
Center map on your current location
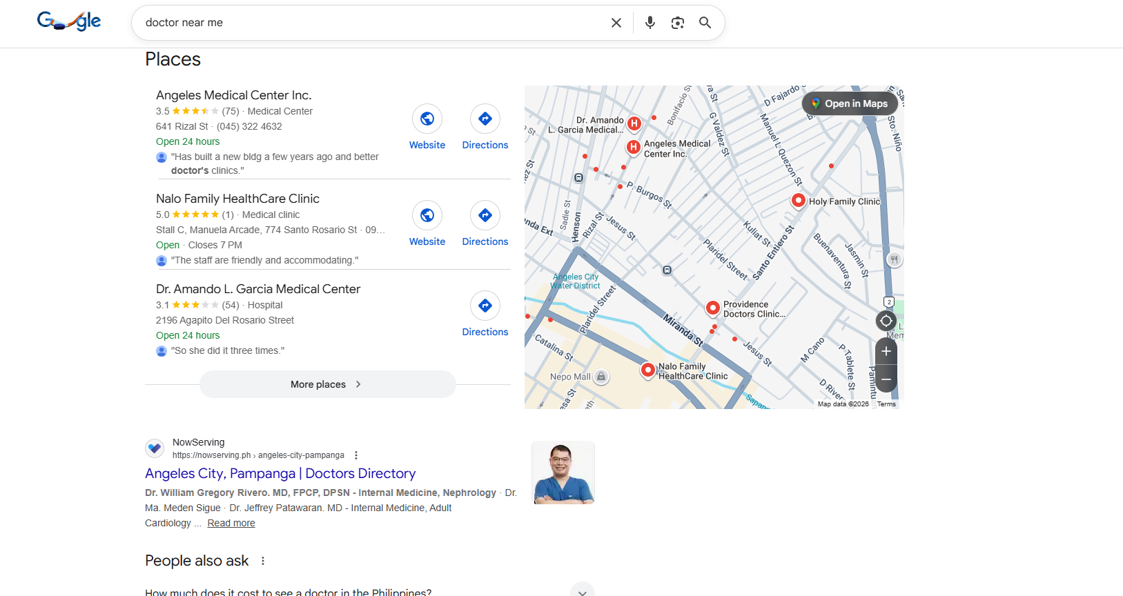pyautogui.click(x=886, y=321)
